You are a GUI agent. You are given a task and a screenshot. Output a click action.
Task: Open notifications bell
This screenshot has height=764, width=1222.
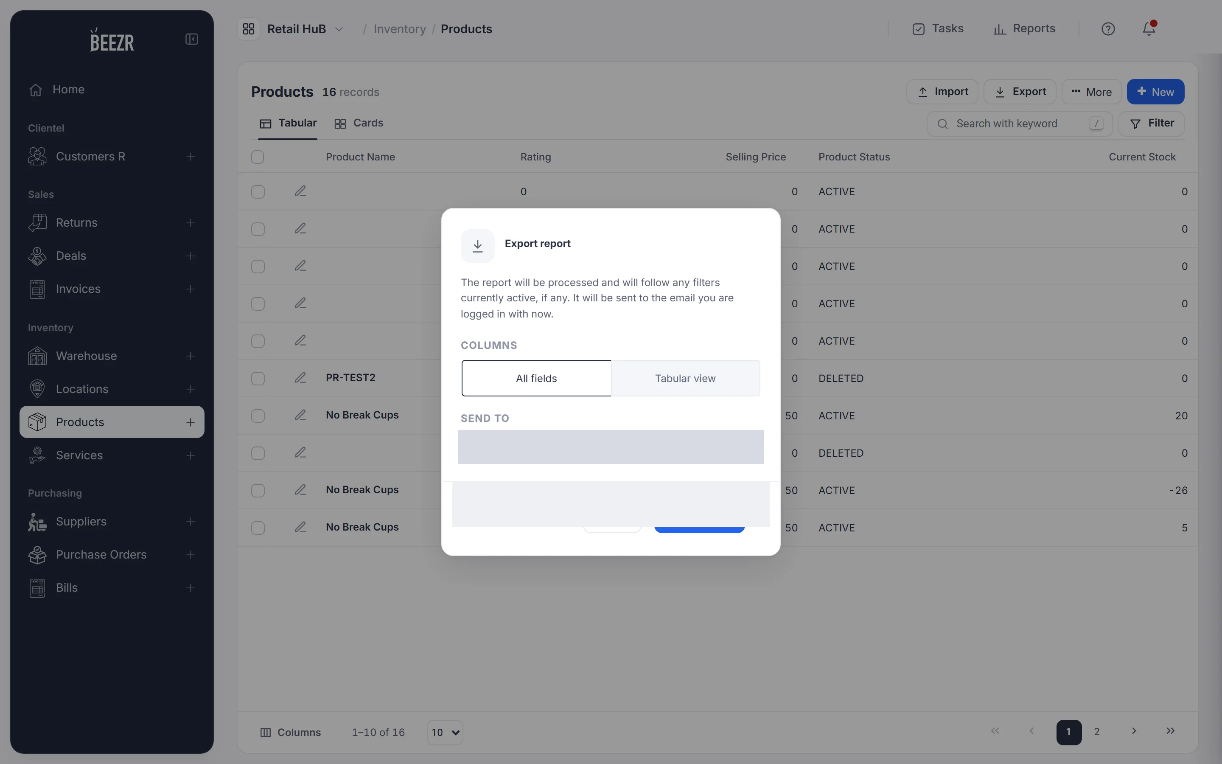[x=1149, y=29]
